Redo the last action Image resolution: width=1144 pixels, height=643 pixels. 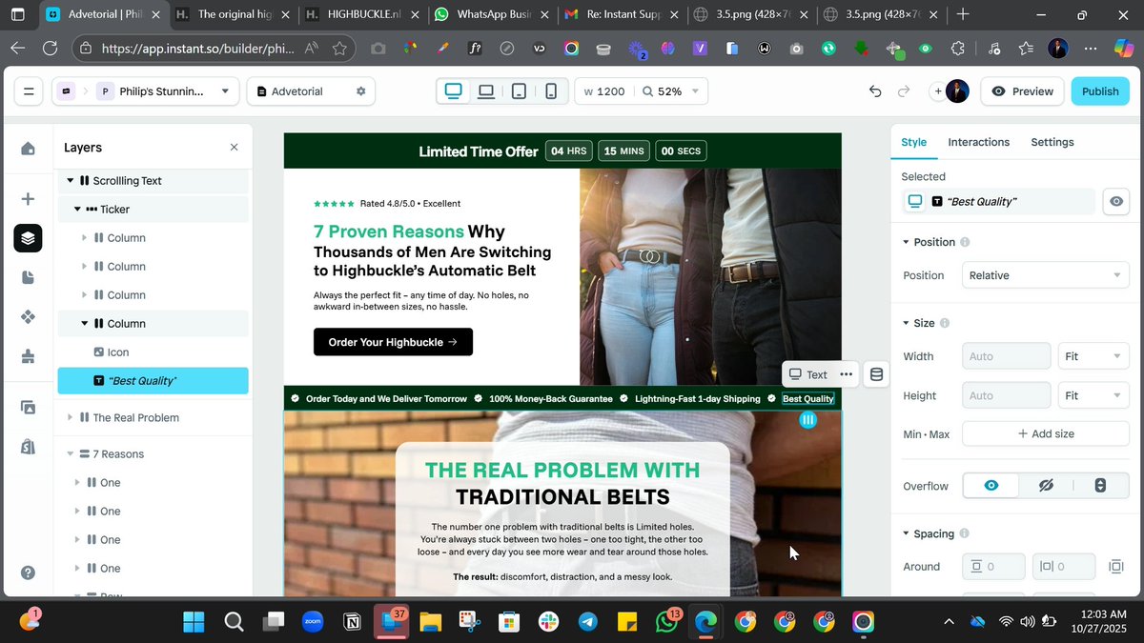(904, 91)
